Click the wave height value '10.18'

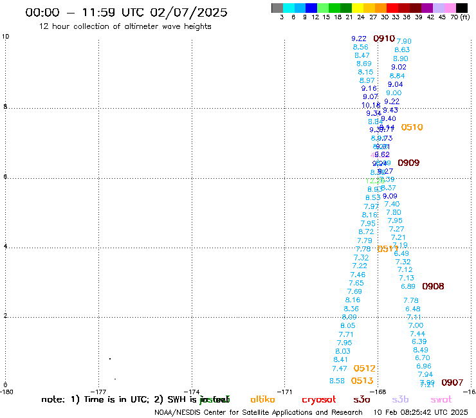coord(371,105)
